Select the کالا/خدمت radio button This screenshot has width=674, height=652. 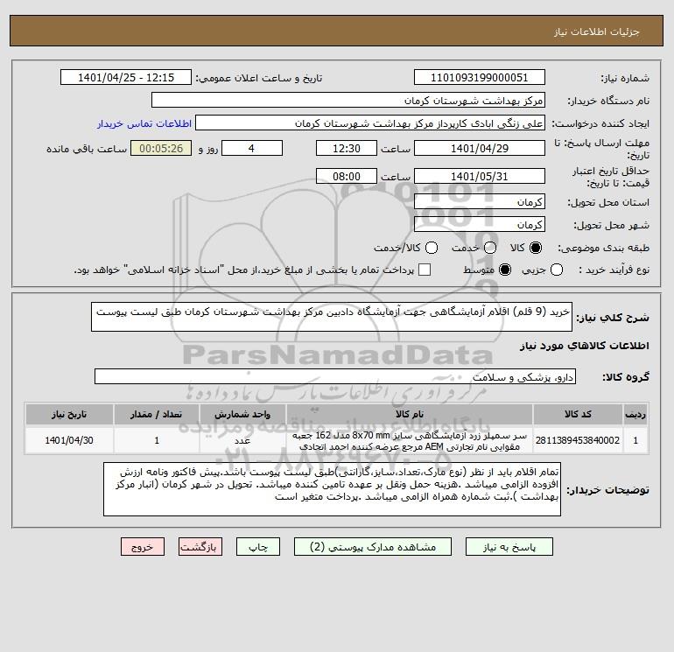432,248
